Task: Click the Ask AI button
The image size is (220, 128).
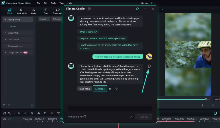Action: pyautogui.click(x=144, y=117)
